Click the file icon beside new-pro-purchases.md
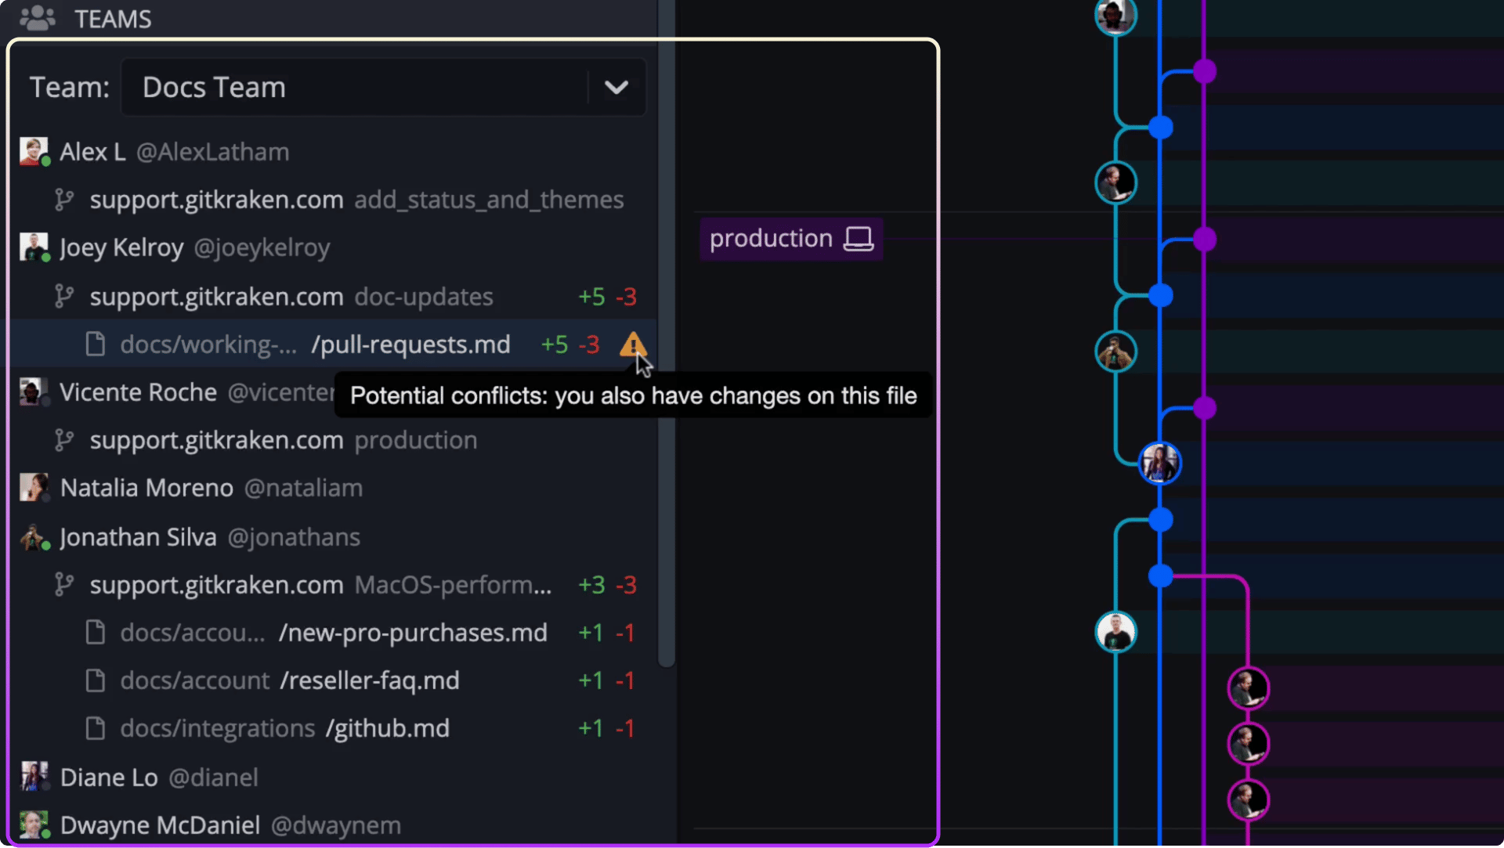Viewport: 1504px width, 848px height. click(96, 632)
